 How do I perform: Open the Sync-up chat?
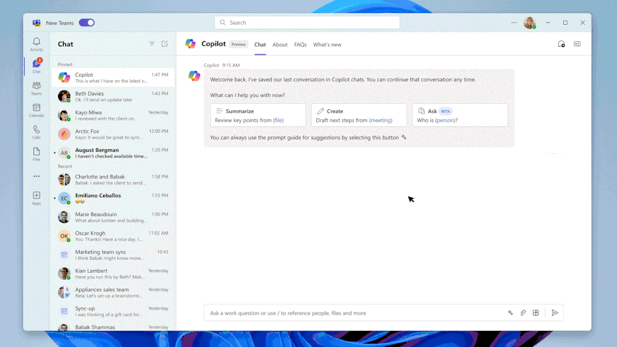click(x=113, y=311)
